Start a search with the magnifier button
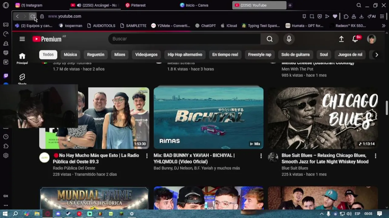 [x=270, y=39]
